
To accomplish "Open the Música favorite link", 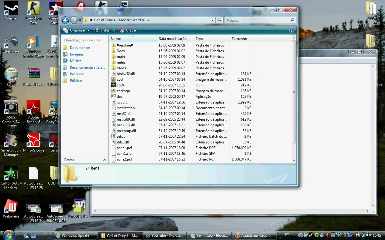I will pyautogui.click(x=76, y=61).
